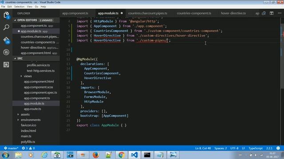The image size is (284, 159).
Task: Click TypeScript version 2.2.1
Action: click(x=269, y=148)
